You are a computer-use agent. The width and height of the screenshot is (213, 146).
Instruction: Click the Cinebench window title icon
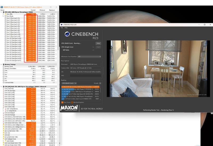pos(62,25)
